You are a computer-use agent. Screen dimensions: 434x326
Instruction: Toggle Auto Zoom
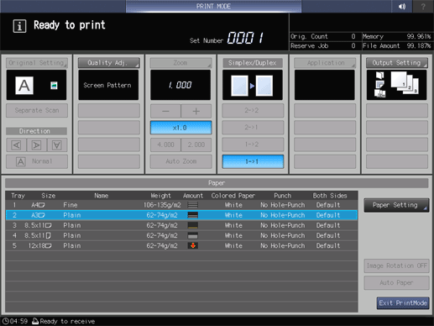pos(180,161)
